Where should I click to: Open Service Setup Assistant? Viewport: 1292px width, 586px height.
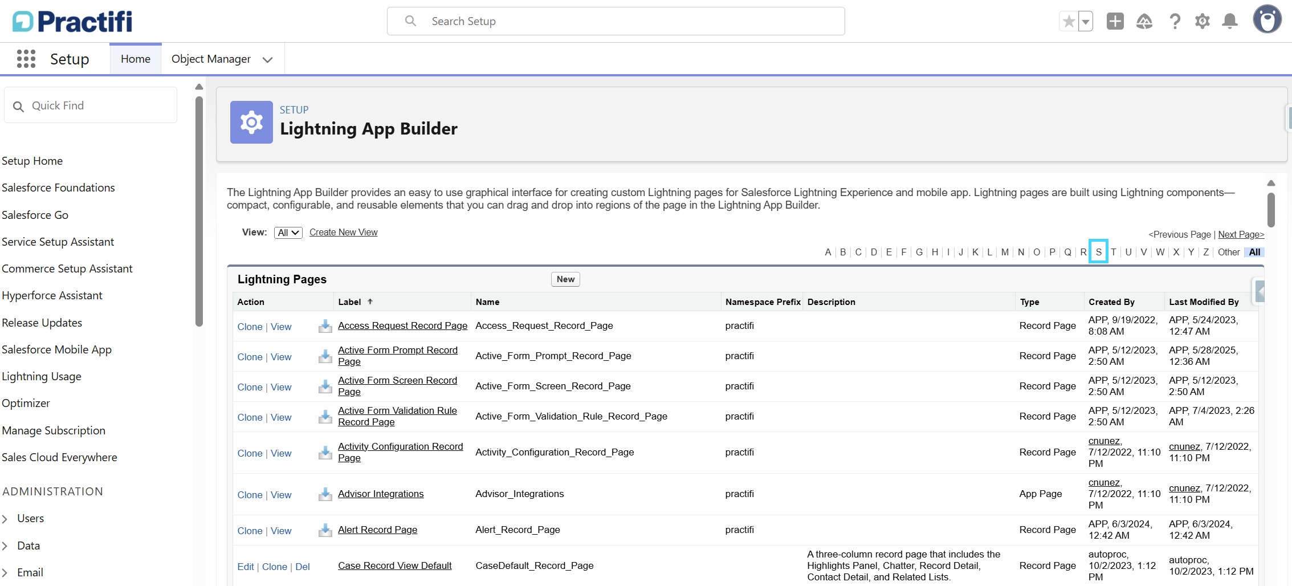[58, 242]
